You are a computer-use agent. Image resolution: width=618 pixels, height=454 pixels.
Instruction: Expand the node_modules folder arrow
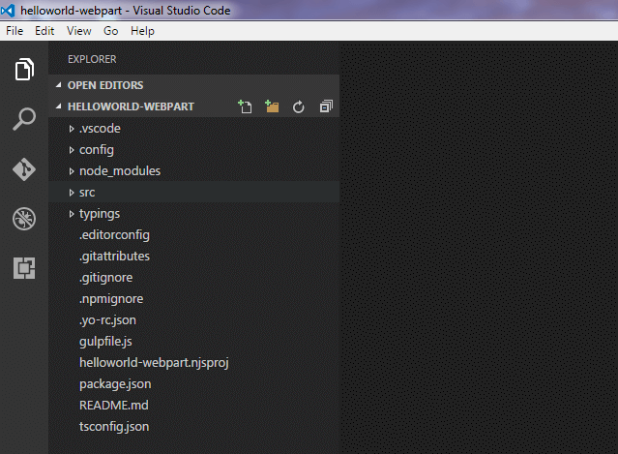[x=72, y=171]
